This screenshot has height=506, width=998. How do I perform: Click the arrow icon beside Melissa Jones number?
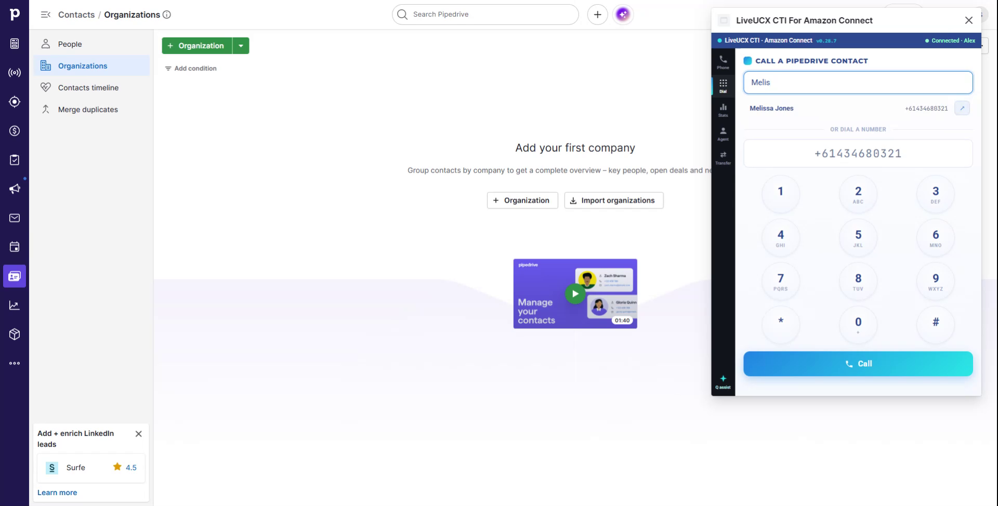tap(962, 108)
